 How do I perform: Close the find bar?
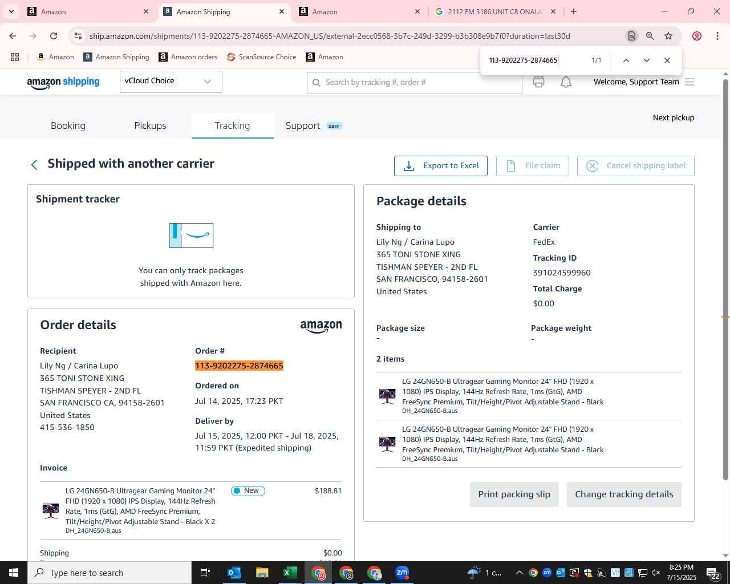coord(667,60)
